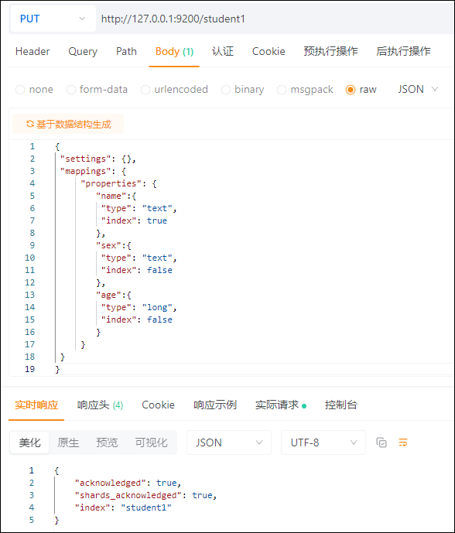Open the 预执行操作 tab
This screenshot has width=455, height=533.
[x=330, y=51]
